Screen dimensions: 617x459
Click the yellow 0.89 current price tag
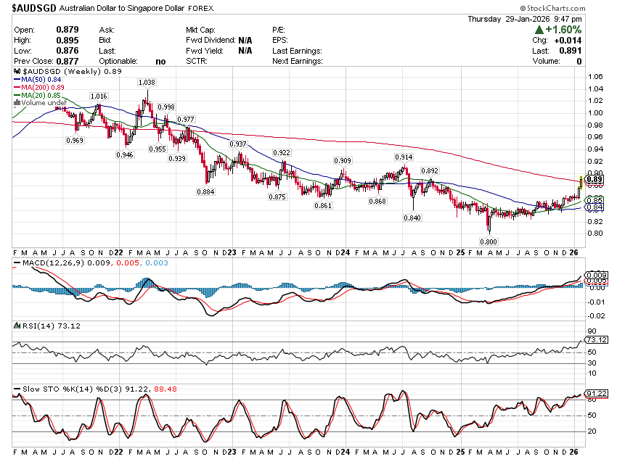(x=594, y=180)
